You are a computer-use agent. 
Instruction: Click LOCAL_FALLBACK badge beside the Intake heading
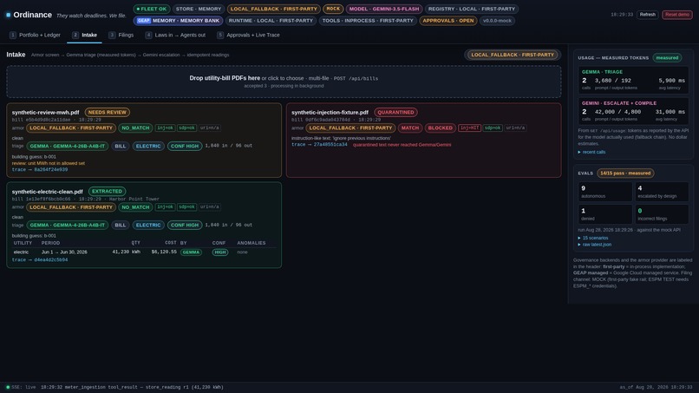click(x=513, y=55)
